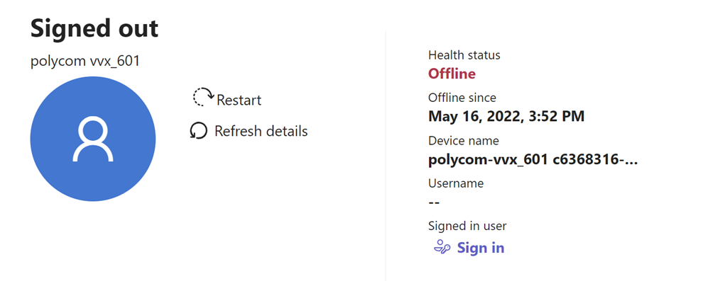Click the Signed in user label
Screen dimensions: 713x281
467,226
